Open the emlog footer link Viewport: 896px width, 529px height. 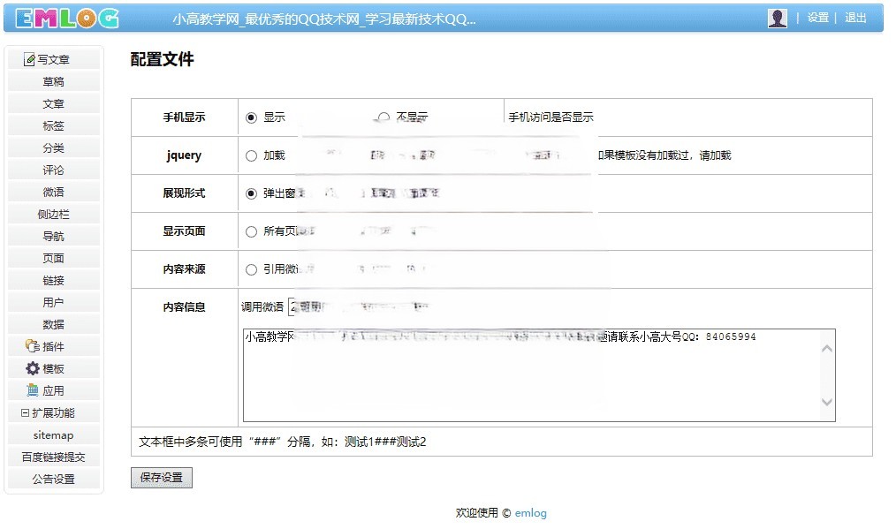tap(530, 513)
